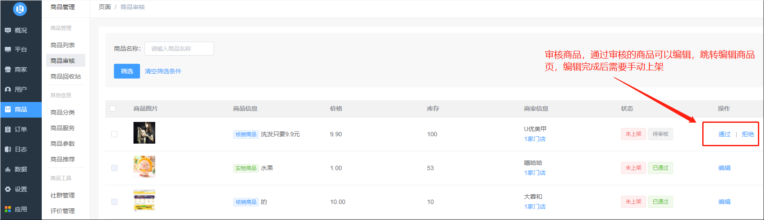764x220 pixels.
Task: Check the box for 水果 product row
Action: coord(114,168)
